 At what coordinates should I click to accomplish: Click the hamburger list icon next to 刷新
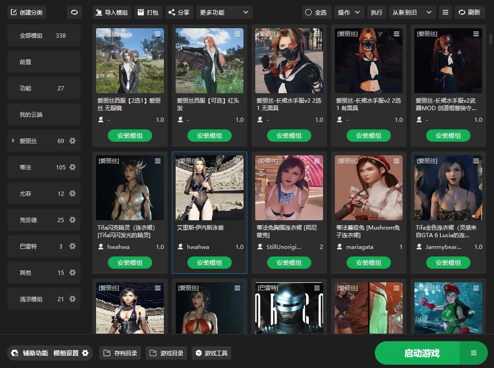[x=445, y=12]
